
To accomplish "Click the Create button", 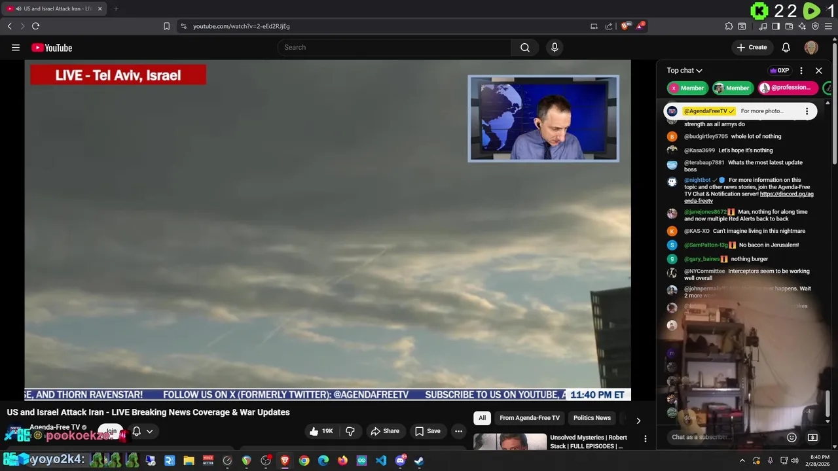I will (752, 48).
